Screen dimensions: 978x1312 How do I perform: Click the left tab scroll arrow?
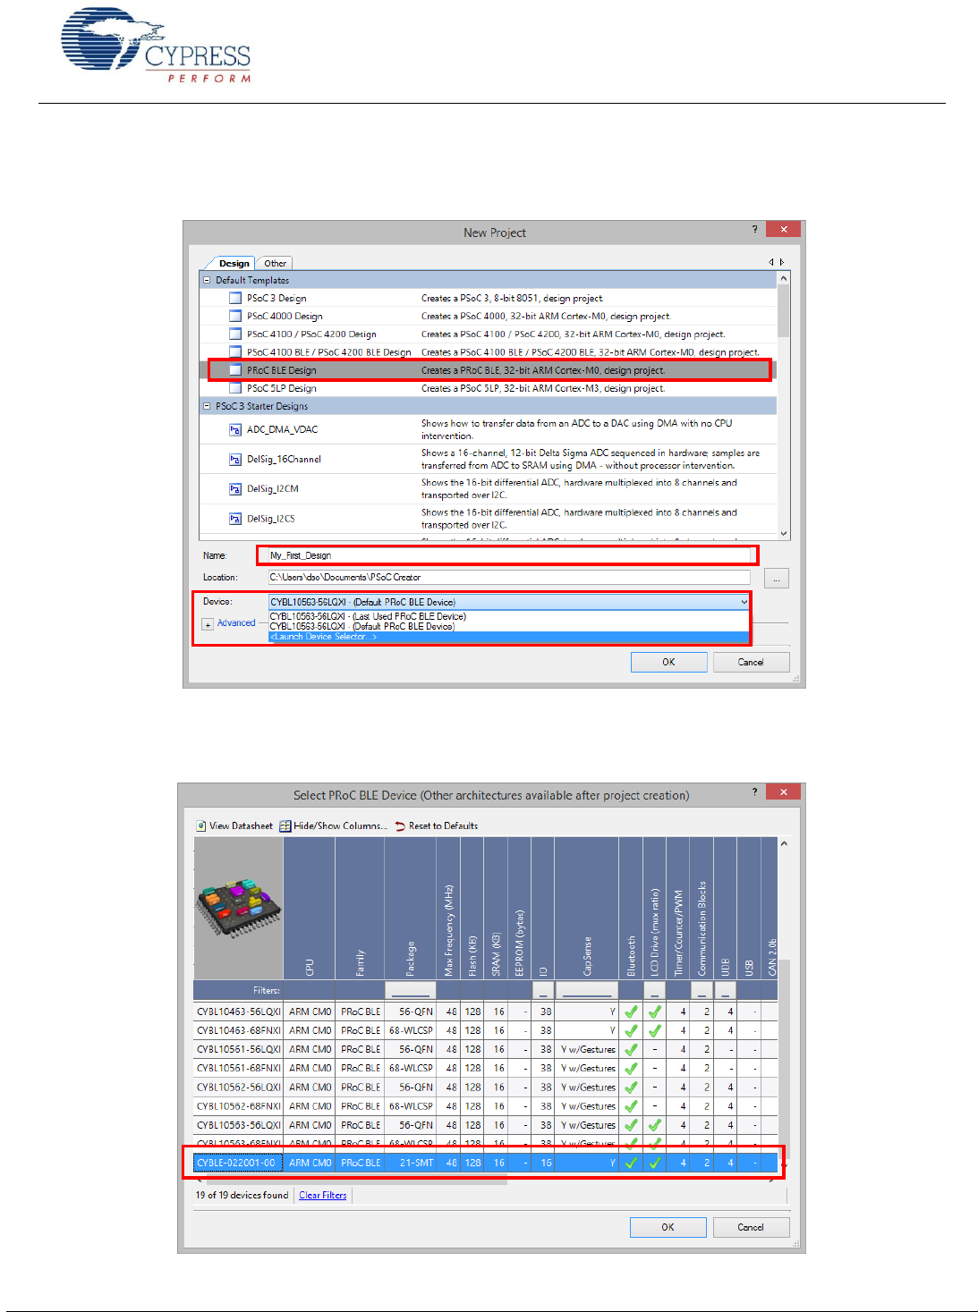click(771, 262)
